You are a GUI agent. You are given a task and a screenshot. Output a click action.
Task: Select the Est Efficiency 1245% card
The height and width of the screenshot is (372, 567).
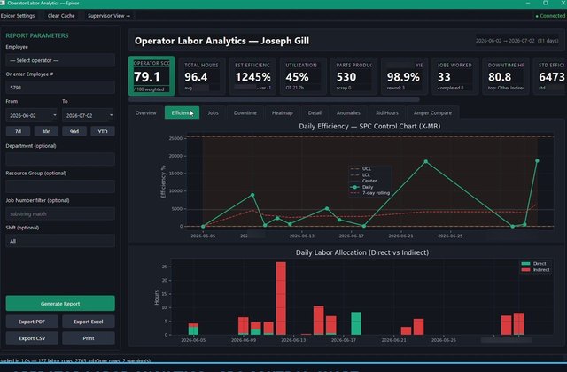click(252, 76)
